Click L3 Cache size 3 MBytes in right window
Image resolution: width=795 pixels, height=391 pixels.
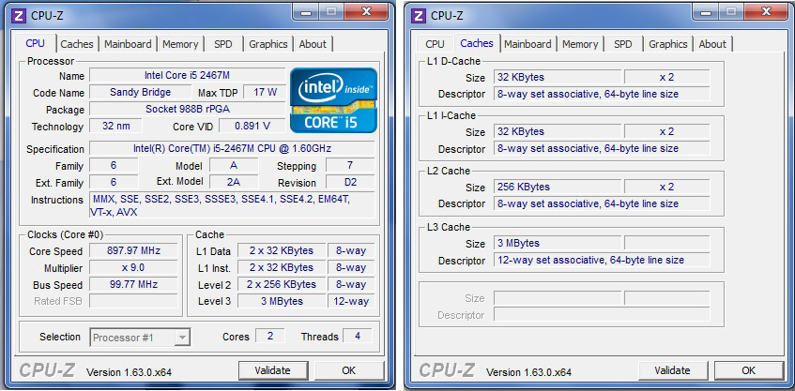coord(558,243)
